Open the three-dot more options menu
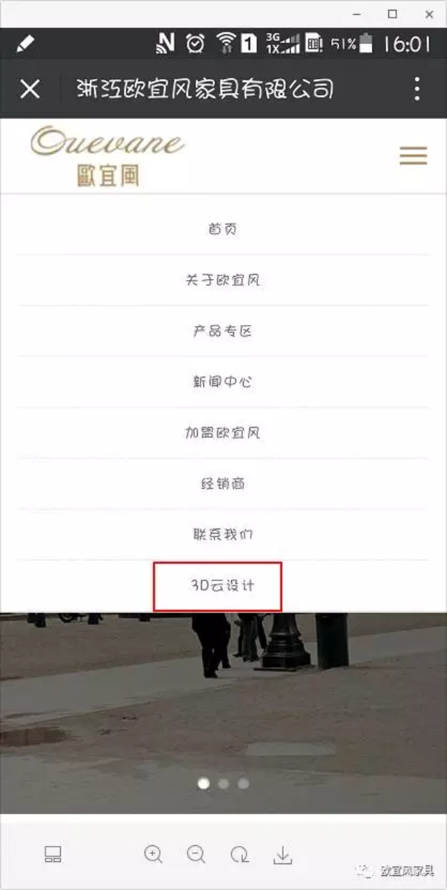 point(417,89)
